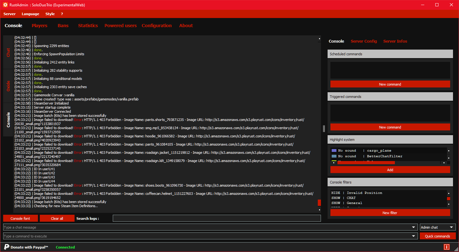Open the question mark help menu
459x252 pixels.
[x=62, y=14]
